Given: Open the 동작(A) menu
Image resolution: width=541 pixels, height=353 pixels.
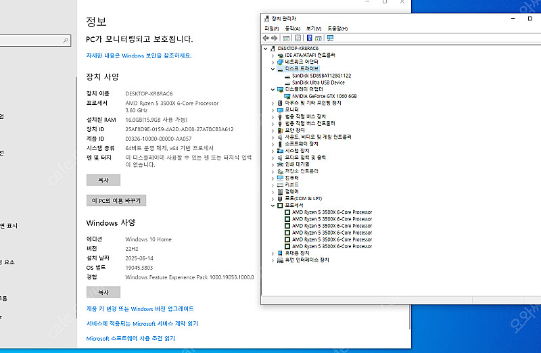Looking at the screenshot, I should tap(293, 28).
